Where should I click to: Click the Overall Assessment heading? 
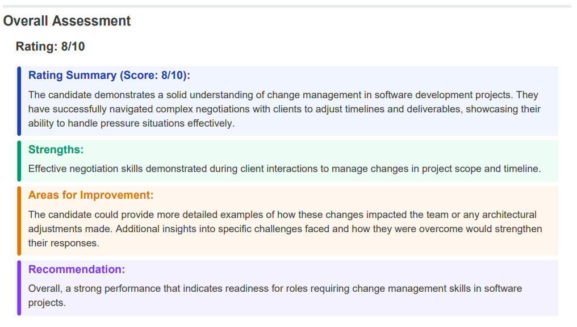point(66,21)
